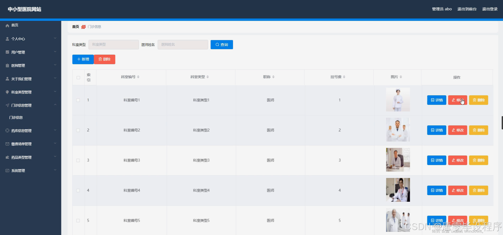Image resolution: width=503 pixels, height=235 pixels.
Task: Collapse the 门诊信息管理 menu chevron
Action: pos(55,105)
